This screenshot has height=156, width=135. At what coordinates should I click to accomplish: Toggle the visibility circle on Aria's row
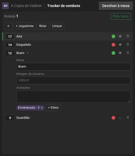pyautogui.click(x=120, y=36)
